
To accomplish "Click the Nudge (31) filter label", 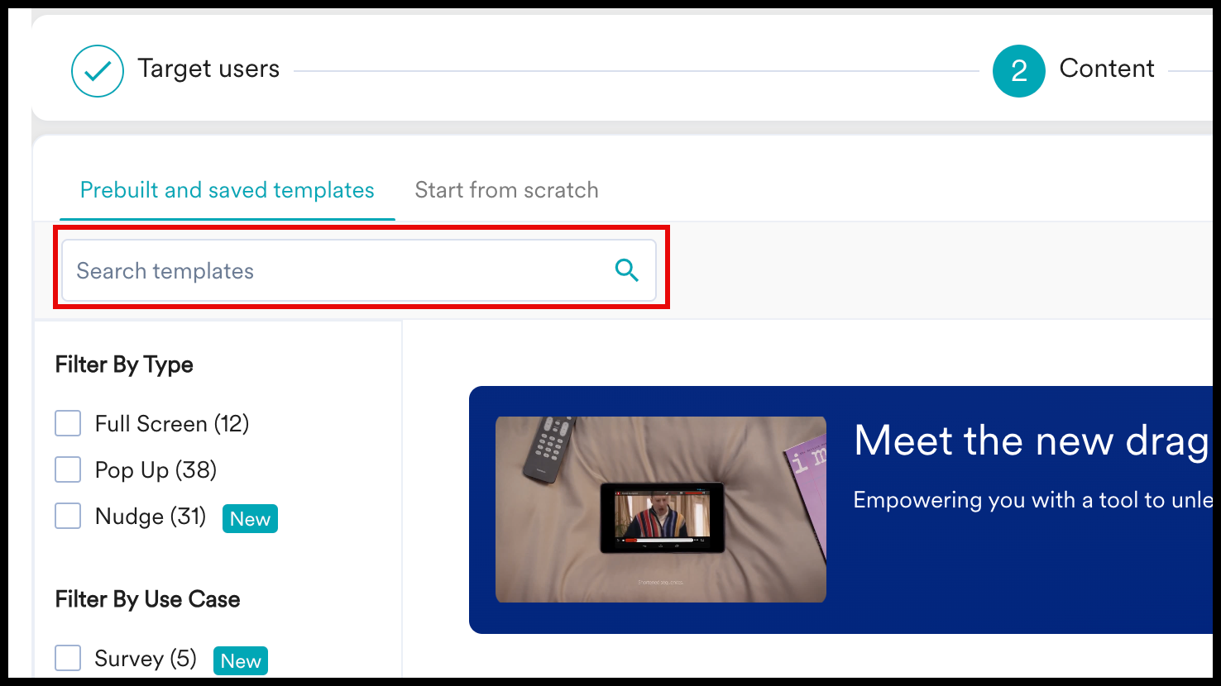I will 151,517.
